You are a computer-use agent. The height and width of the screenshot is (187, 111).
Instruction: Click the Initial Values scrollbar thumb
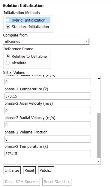(99, 135)
